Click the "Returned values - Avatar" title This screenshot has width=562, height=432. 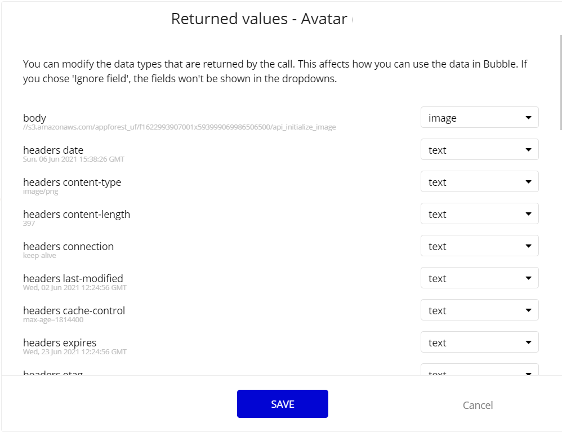tap(259, 19)
